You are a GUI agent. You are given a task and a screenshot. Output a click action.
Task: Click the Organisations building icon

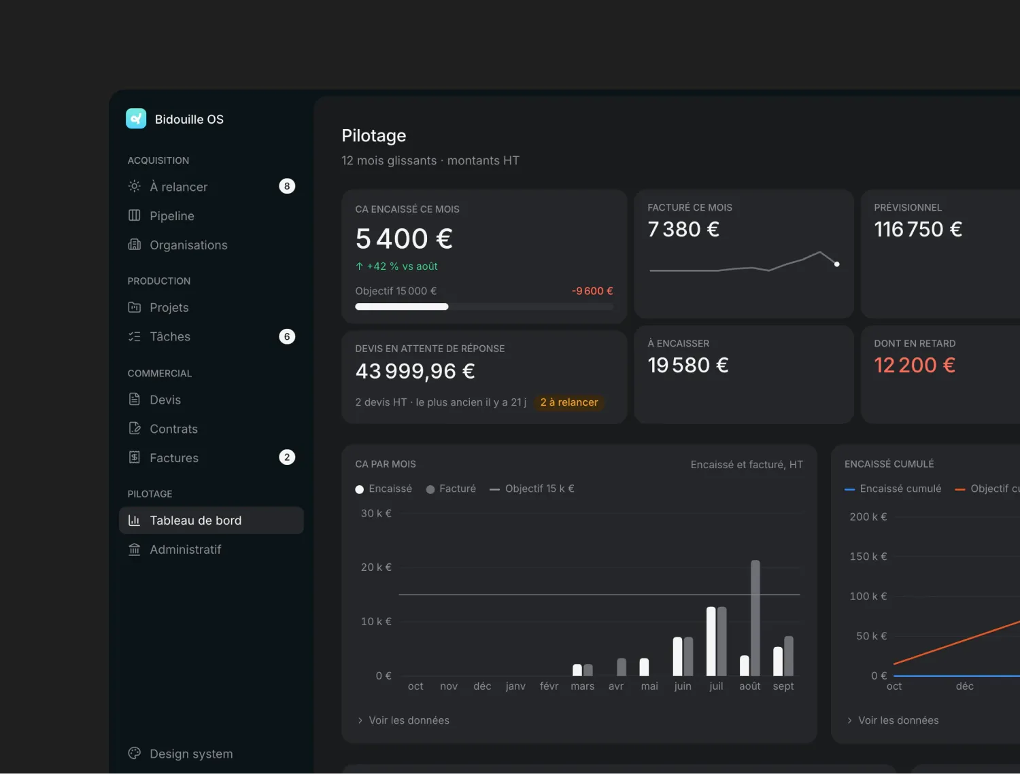tap(135, 245)
